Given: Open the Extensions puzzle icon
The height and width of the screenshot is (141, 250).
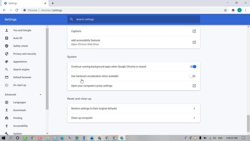Looking at the screenshot, I should click(x=233, y=10).
